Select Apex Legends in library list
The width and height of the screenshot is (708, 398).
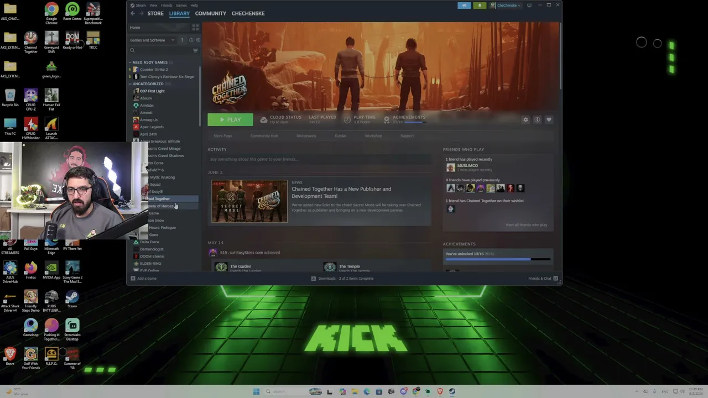click(148, 127)
